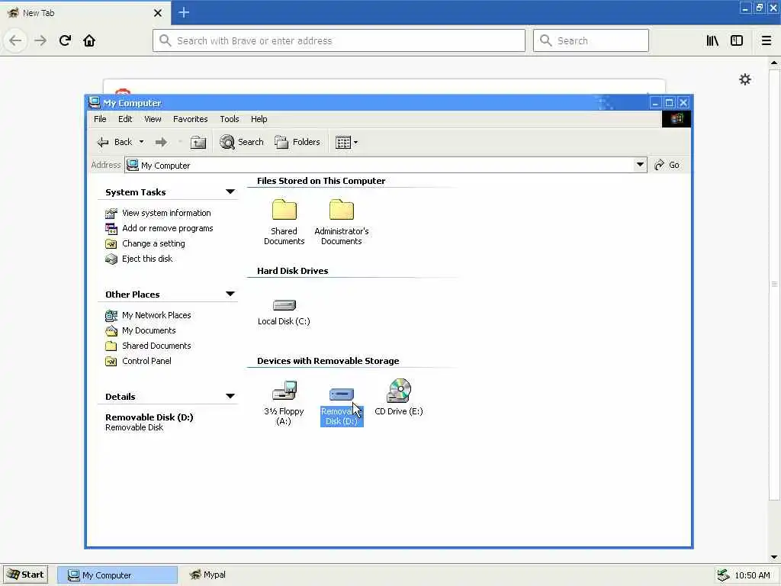Open the Back history dropdown arrow
781x586 pixels.
pyautogui.click(x=141, y=142)
